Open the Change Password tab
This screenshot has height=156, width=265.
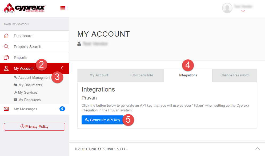point(234,75)
